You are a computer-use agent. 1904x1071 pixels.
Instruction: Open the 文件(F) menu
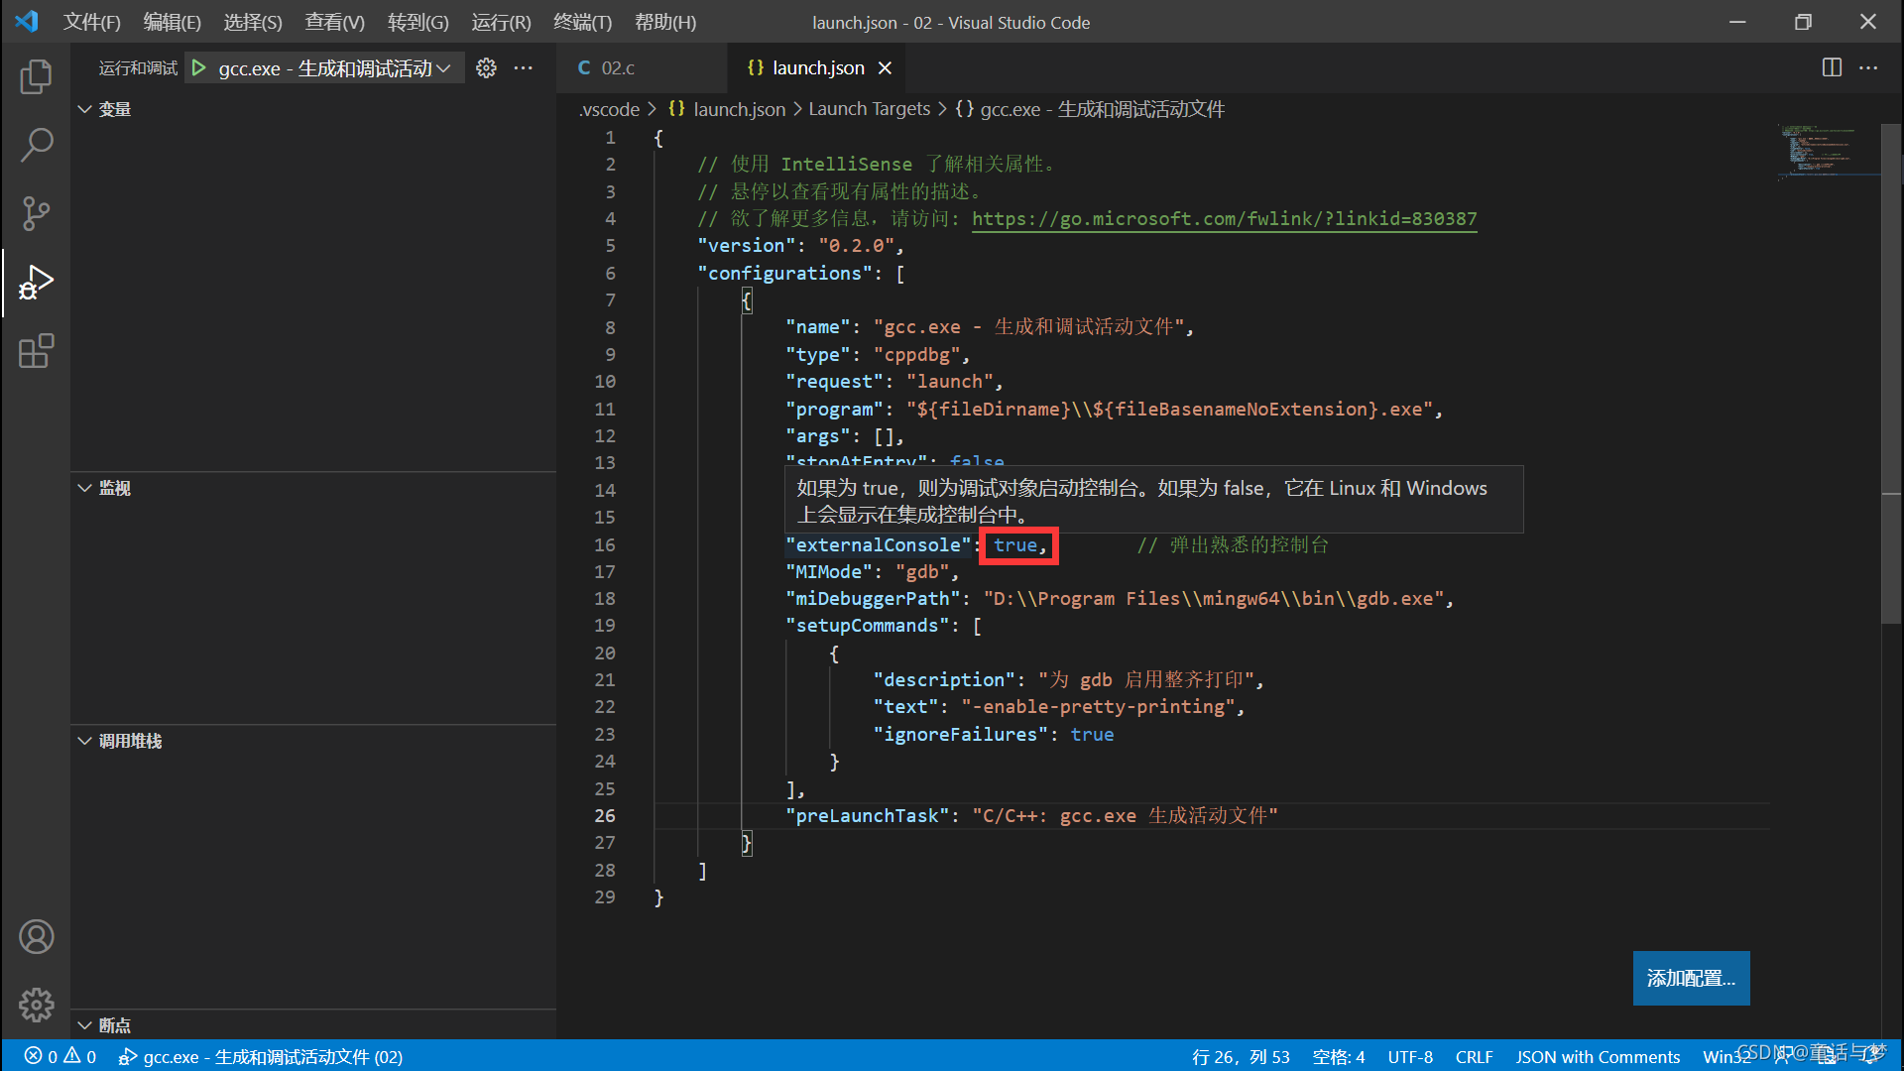click(91, 22)
